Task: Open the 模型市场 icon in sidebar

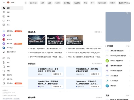Action: [4, 31]
